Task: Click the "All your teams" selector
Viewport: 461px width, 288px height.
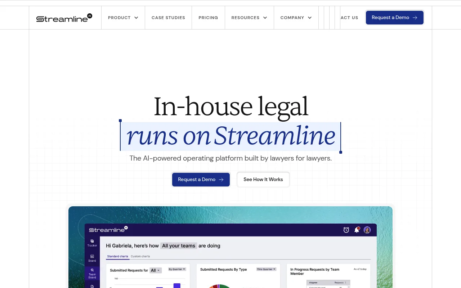Action: point(179,246)
